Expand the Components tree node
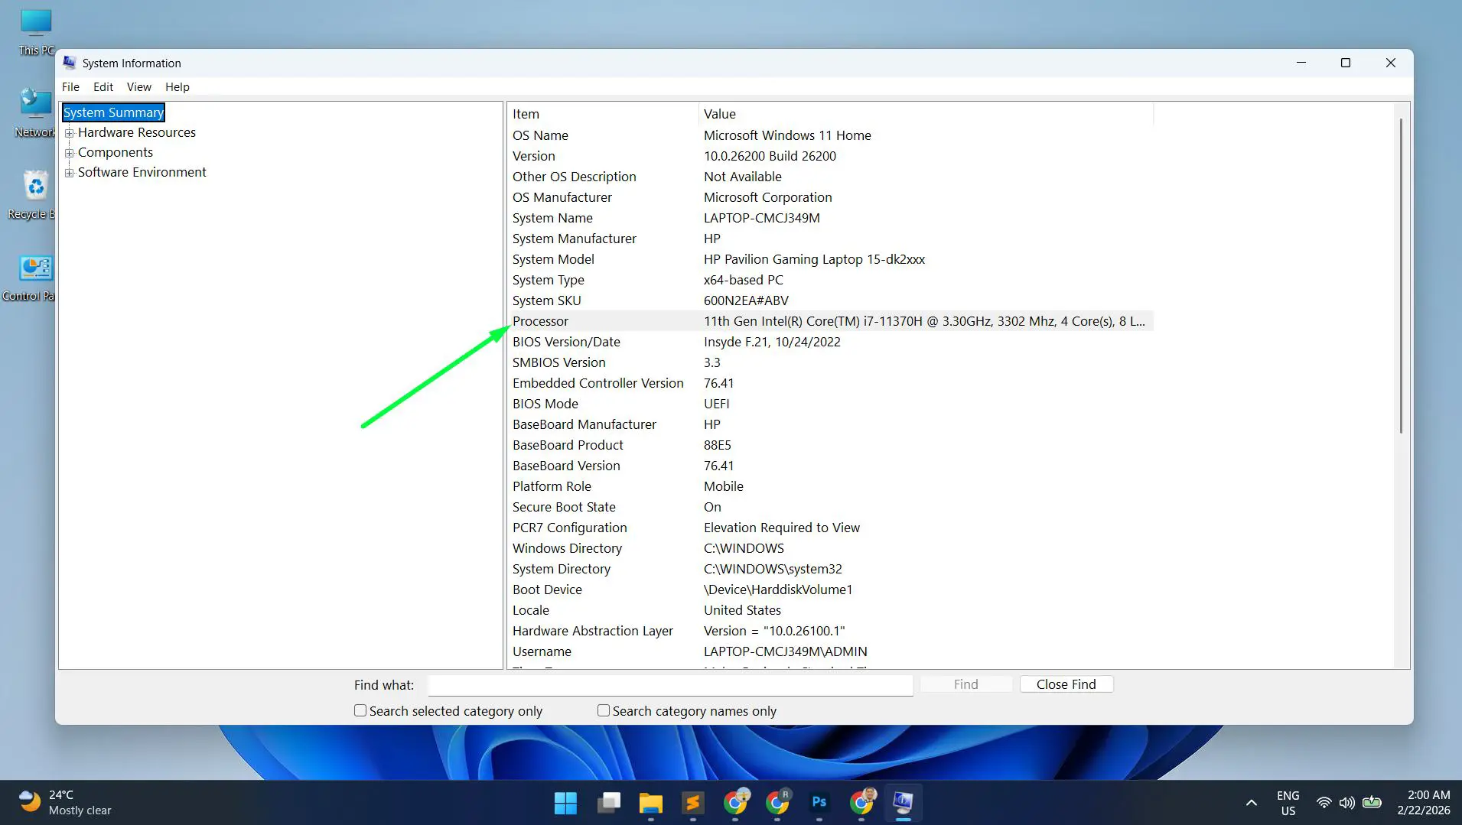Image resolution: width=1462 pixels, height=825 pixels. pyautogui.click(x=70, y=152)
